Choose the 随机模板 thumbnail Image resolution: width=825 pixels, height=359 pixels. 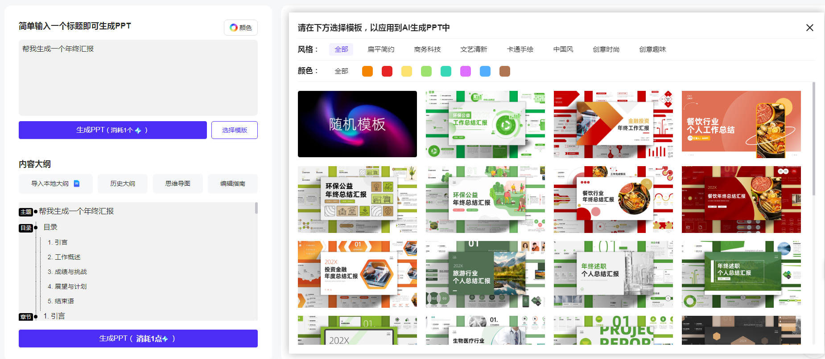(x=357, y=124)
